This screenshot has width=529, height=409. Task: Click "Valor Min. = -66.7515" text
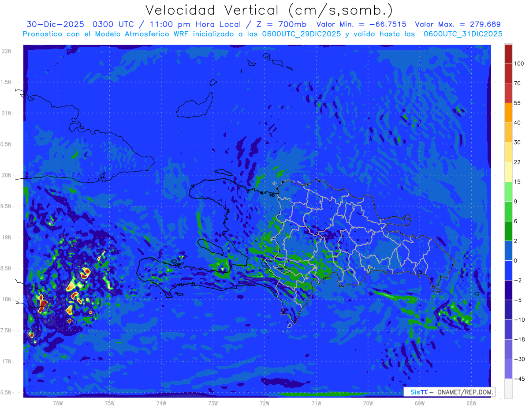click(x=361, y=24)
